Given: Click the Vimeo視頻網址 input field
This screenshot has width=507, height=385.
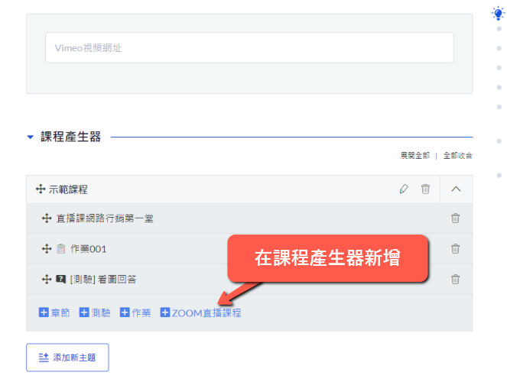Looking at the screenshot, I should 249,47.
